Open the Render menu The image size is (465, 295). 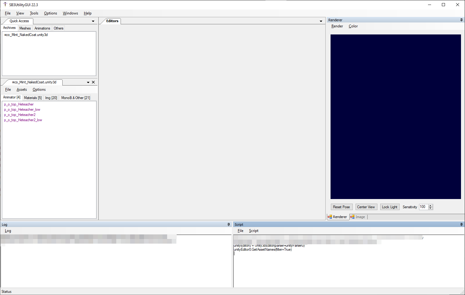pos(337,26)
